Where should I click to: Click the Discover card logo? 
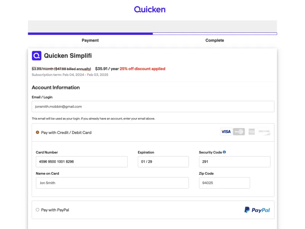(x=264, y=132)
